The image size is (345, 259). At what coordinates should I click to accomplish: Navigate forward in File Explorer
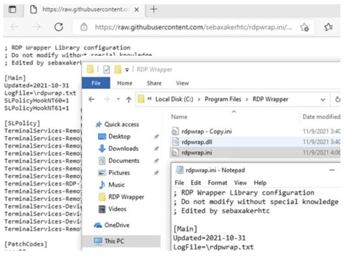107,99
